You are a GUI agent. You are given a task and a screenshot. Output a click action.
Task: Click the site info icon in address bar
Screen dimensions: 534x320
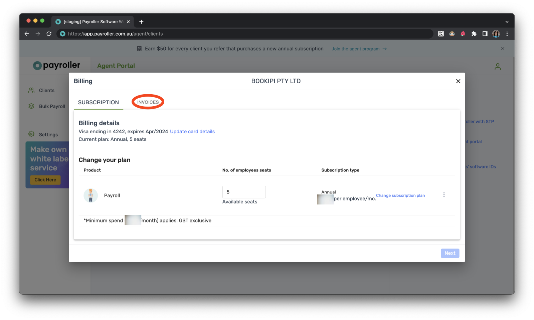click(x=62, y=34)
